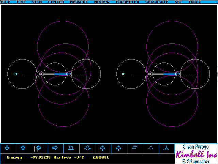The image size is (218, 164).
Task: Click the right arrow rotate icon
Action: (55, 148)
